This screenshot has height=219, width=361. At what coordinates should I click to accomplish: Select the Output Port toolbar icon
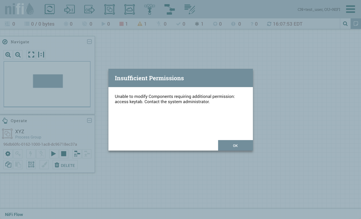tap(89, 9)
